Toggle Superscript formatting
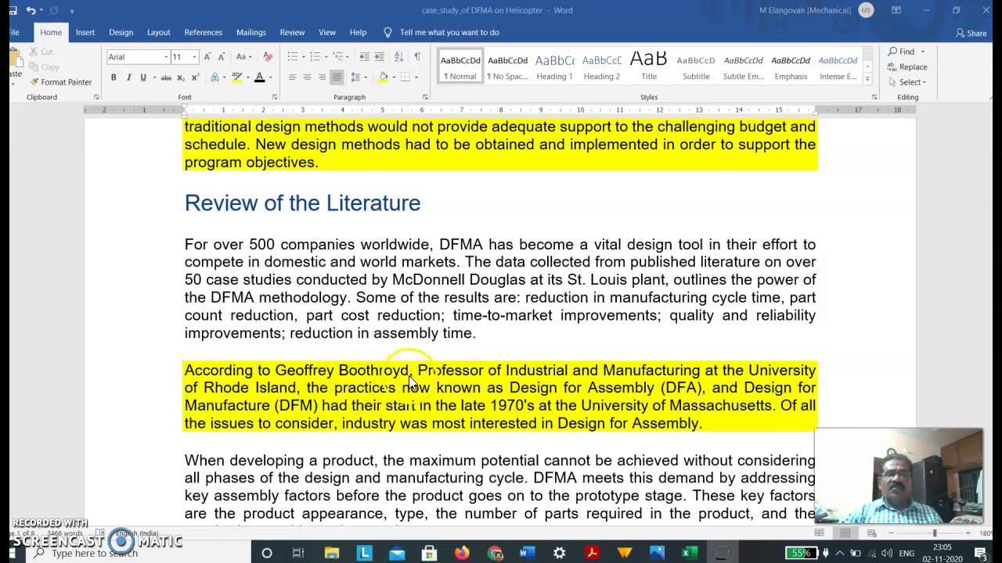 (194, 77)
